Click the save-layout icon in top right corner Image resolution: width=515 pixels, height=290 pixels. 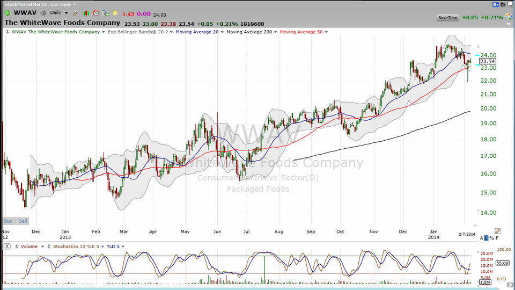point(510,4)
